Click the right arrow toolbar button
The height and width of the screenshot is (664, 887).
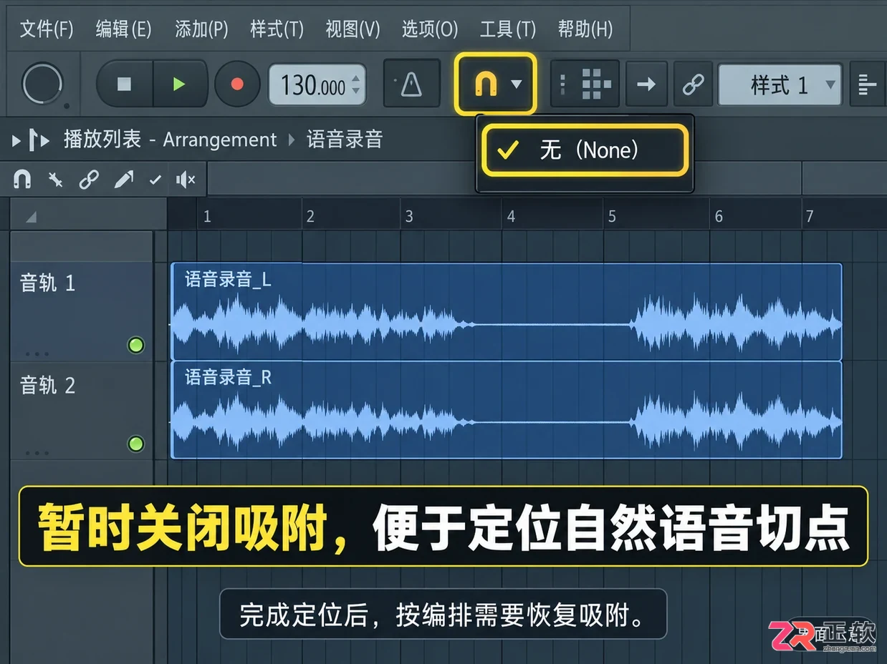tap(646, 84)
